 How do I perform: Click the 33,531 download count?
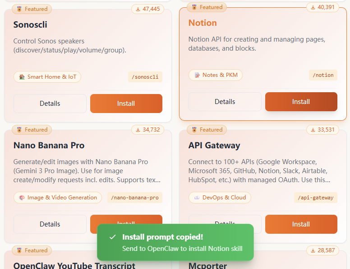(x=323, y=130)
